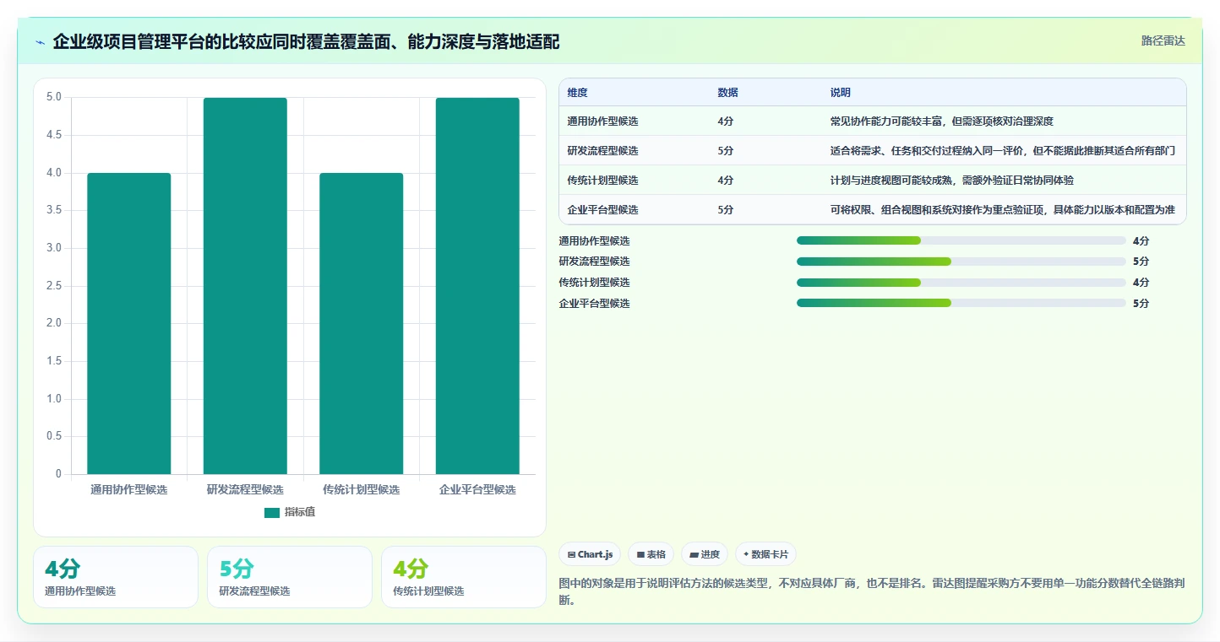The image size is (1220, 642).
Task: Click the 5分 value after the 企业平台型候选 progress bar
Action: (x=1141, y=304)
